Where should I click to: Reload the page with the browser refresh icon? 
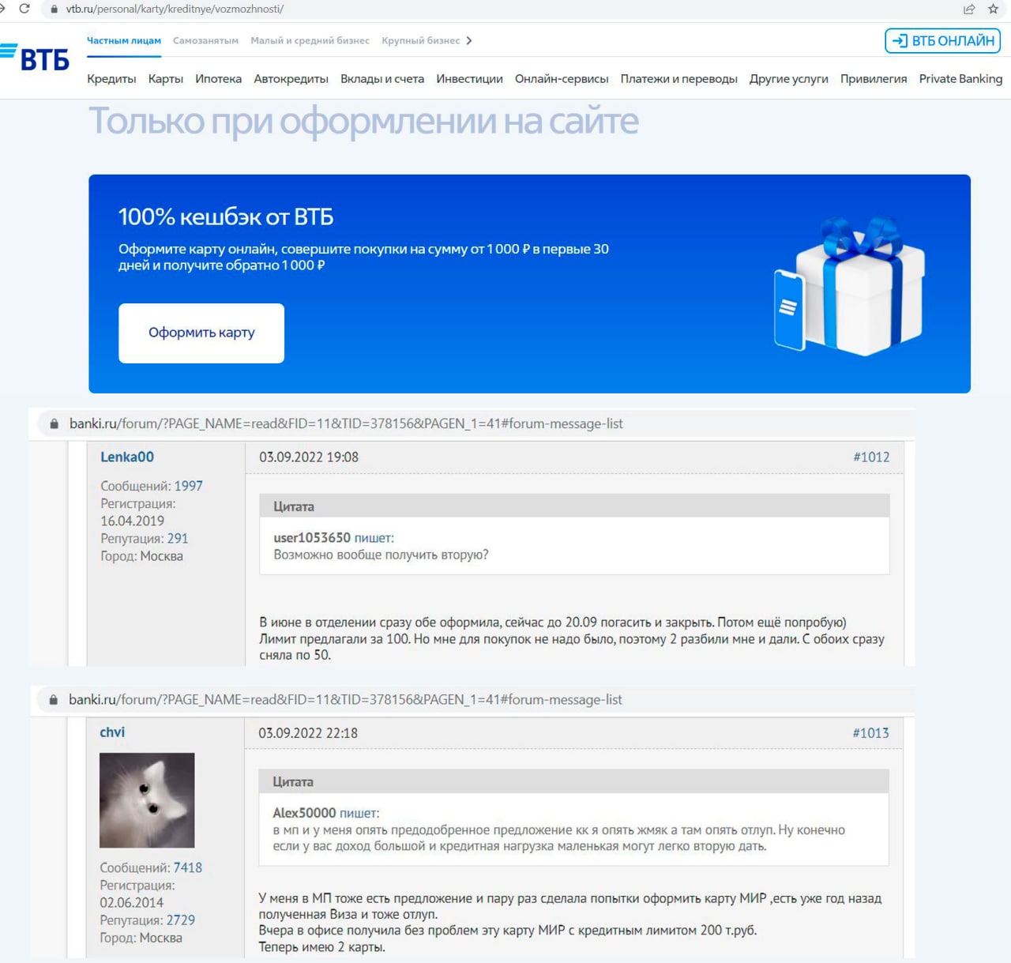(x=24, y=9)
